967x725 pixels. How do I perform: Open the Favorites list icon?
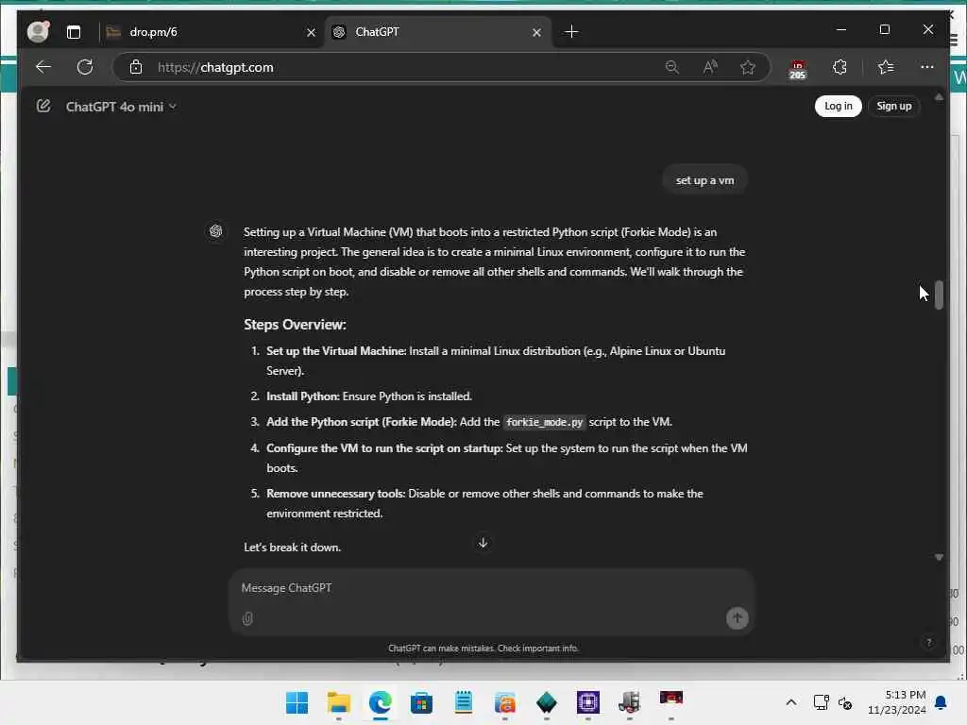tap(886, 67)
